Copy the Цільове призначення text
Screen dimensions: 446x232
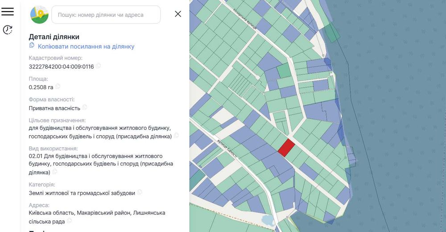point(176,136)
